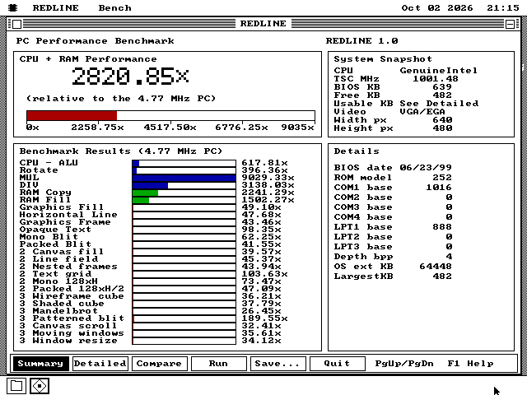The image size is (527, 395).
Task: Click the REDLINE 1.0 version label
Action: click(362, 41)
